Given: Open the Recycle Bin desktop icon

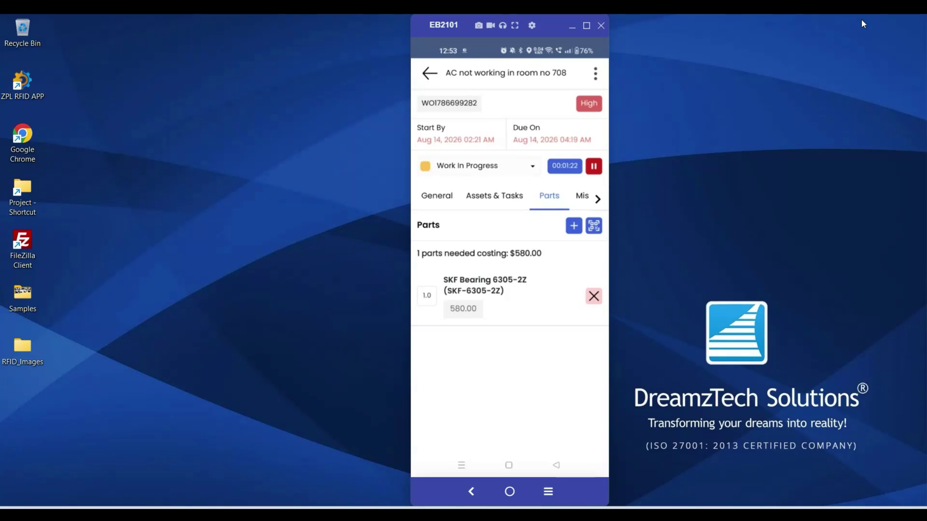Looking at the screenshot, I should pyautogui.click(x=22, y=33).
